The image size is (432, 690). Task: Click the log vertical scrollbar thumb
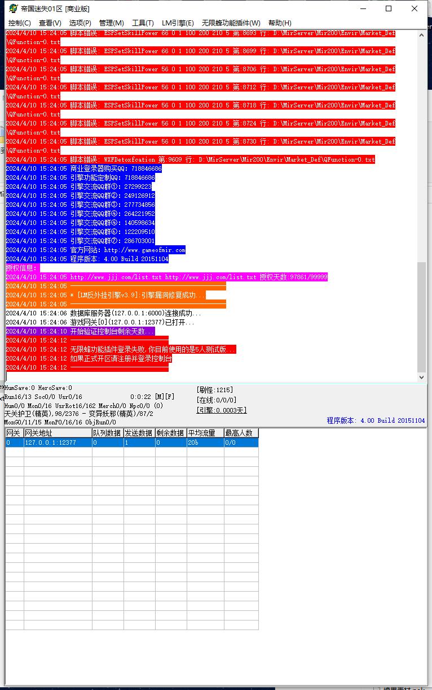(x=422, y=316)
